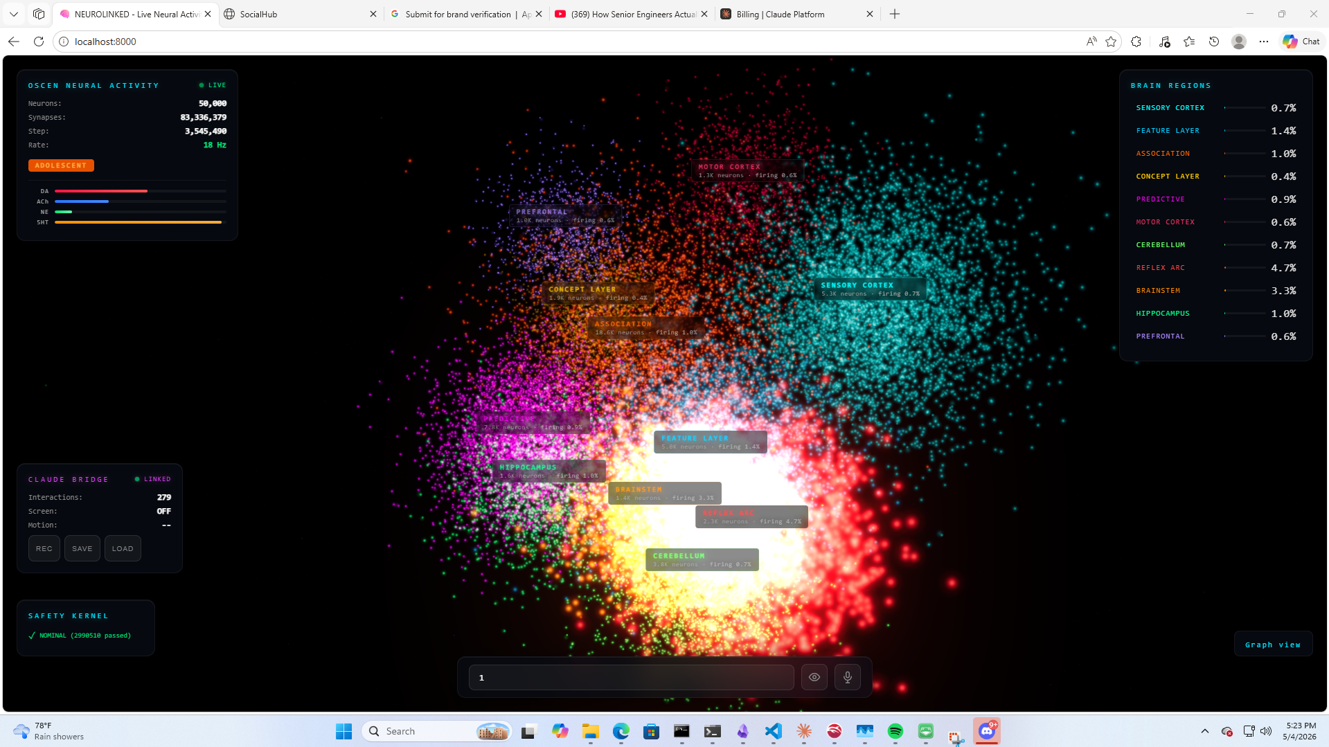Screen dimensions: 1329x747
Task: Click the MOTOR CORTEX label on visualization
Action: pyautogui.click(x=747, y=171)
